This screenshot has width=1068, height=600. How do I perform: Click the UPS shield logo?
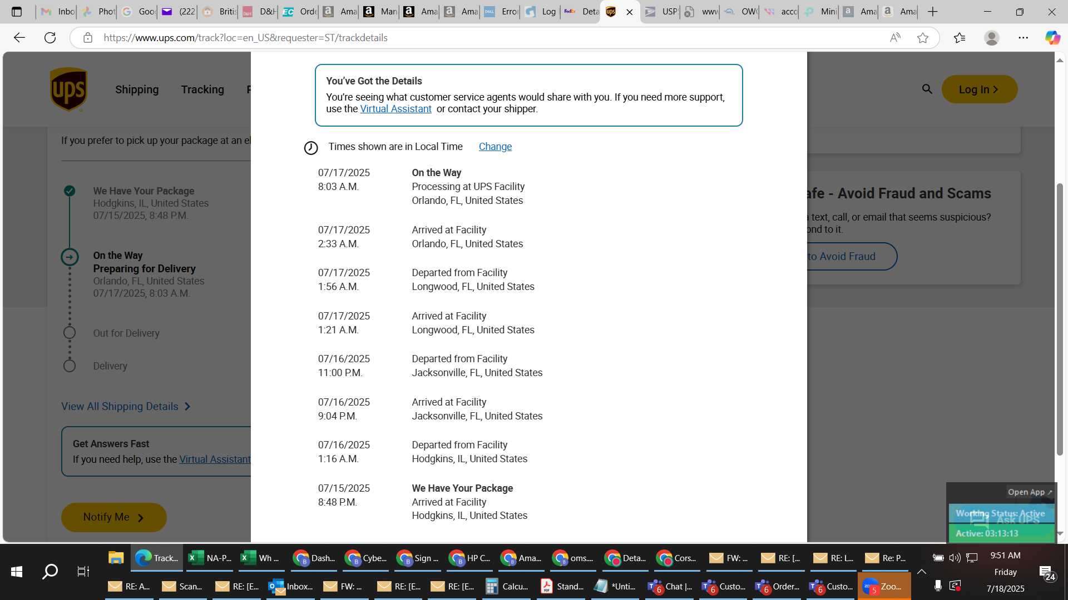[x=68, y=89]
